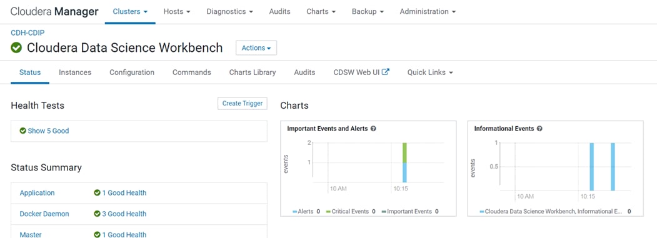Click the help icon beside Informational Events

539,129
